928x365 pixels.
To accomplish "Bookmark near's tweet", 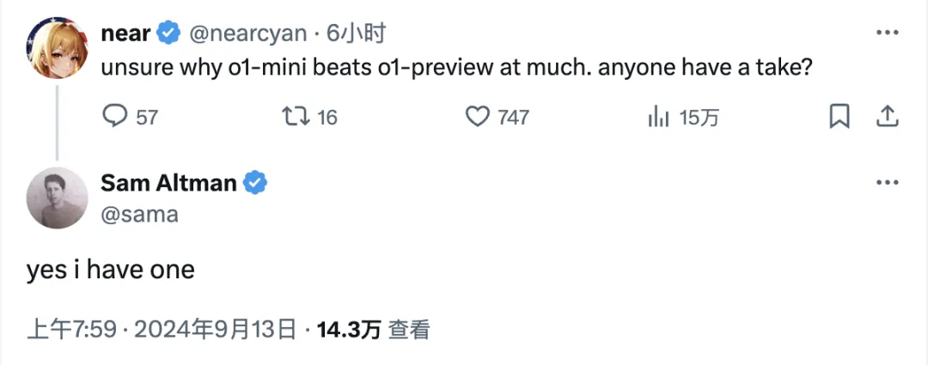I will click(x=839, y=117).
